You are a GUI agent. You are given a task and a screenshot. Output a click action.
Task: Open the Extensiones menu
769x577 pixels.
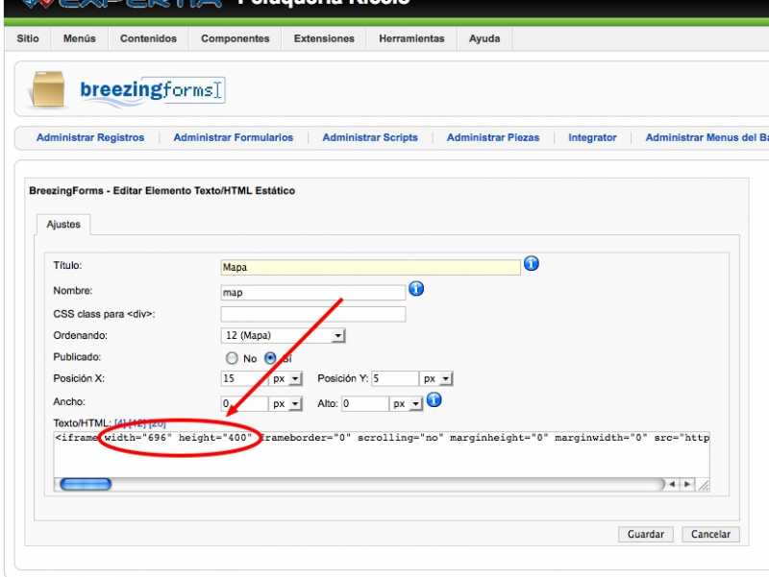(324, 38)
